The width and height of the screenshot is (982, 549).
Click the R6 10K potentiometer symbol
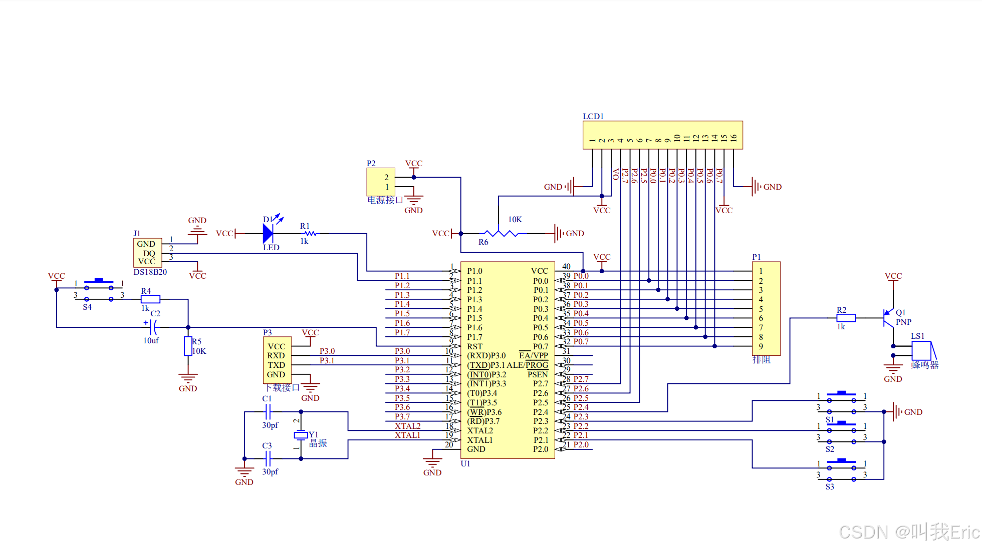coord(499,233)
